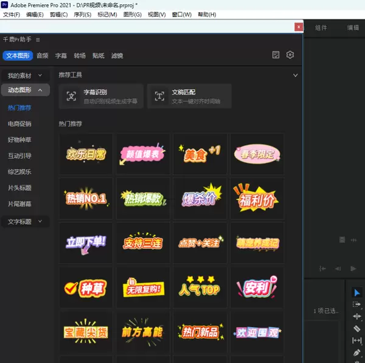The image size is (365, 363).
Task: Open the 序列(S) menu
Action: pos(83,14)
